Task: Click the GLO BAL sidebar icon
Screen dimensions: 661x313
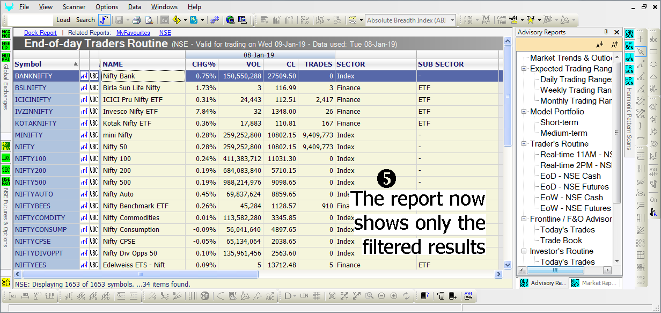Action: 6,57
